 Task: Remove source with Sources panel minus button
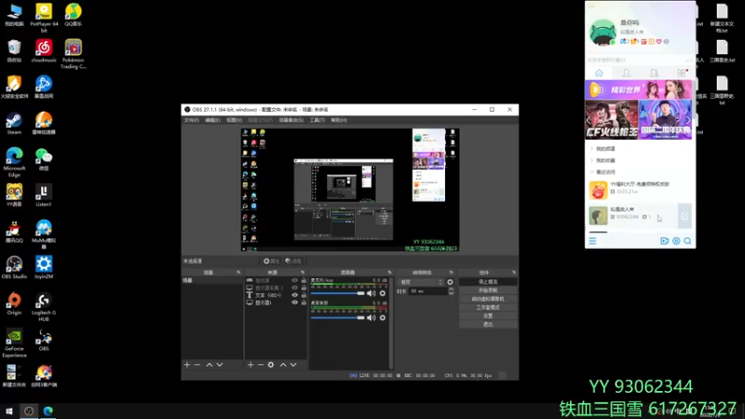[261, 365]
